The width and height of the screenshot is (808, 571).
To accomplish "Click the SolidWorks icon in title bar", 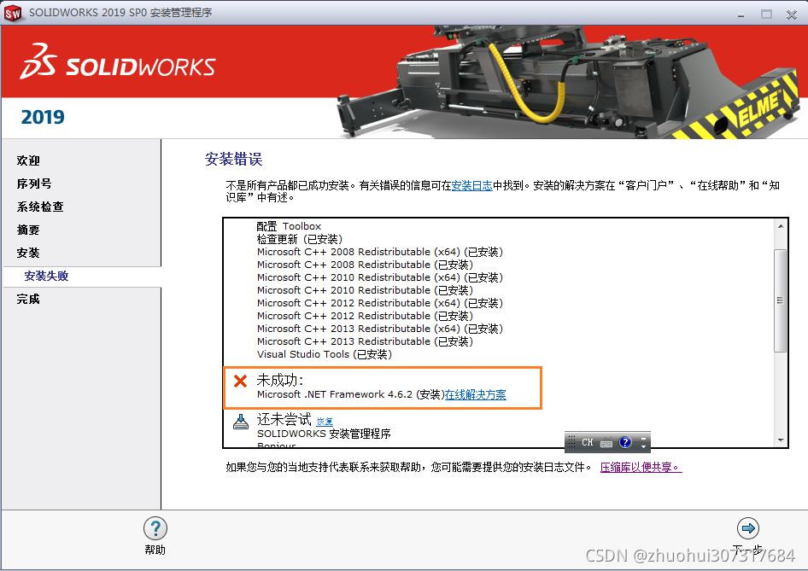I will [x=12, y=14].
